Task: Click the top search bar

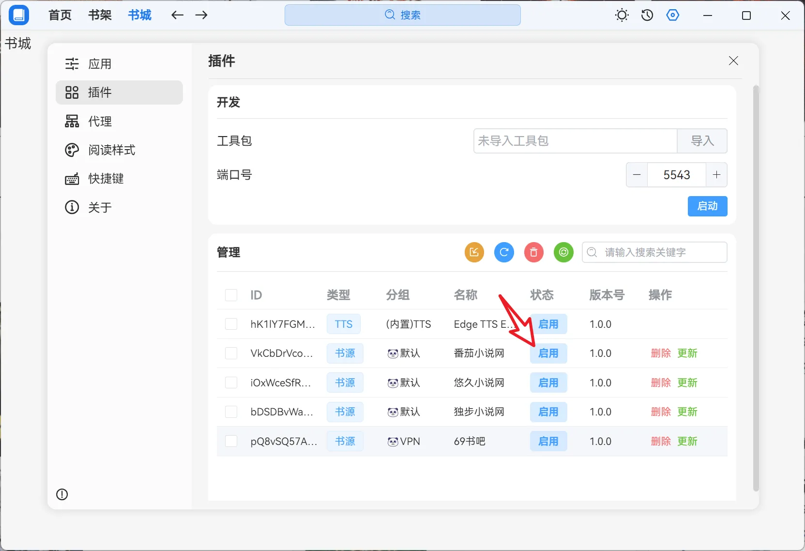Action: (x=403, y=15)
